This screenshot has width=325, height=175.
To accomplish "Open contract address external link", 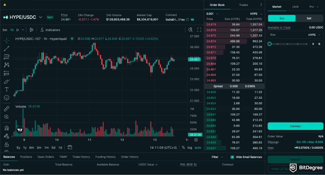I will click(188, 20).
